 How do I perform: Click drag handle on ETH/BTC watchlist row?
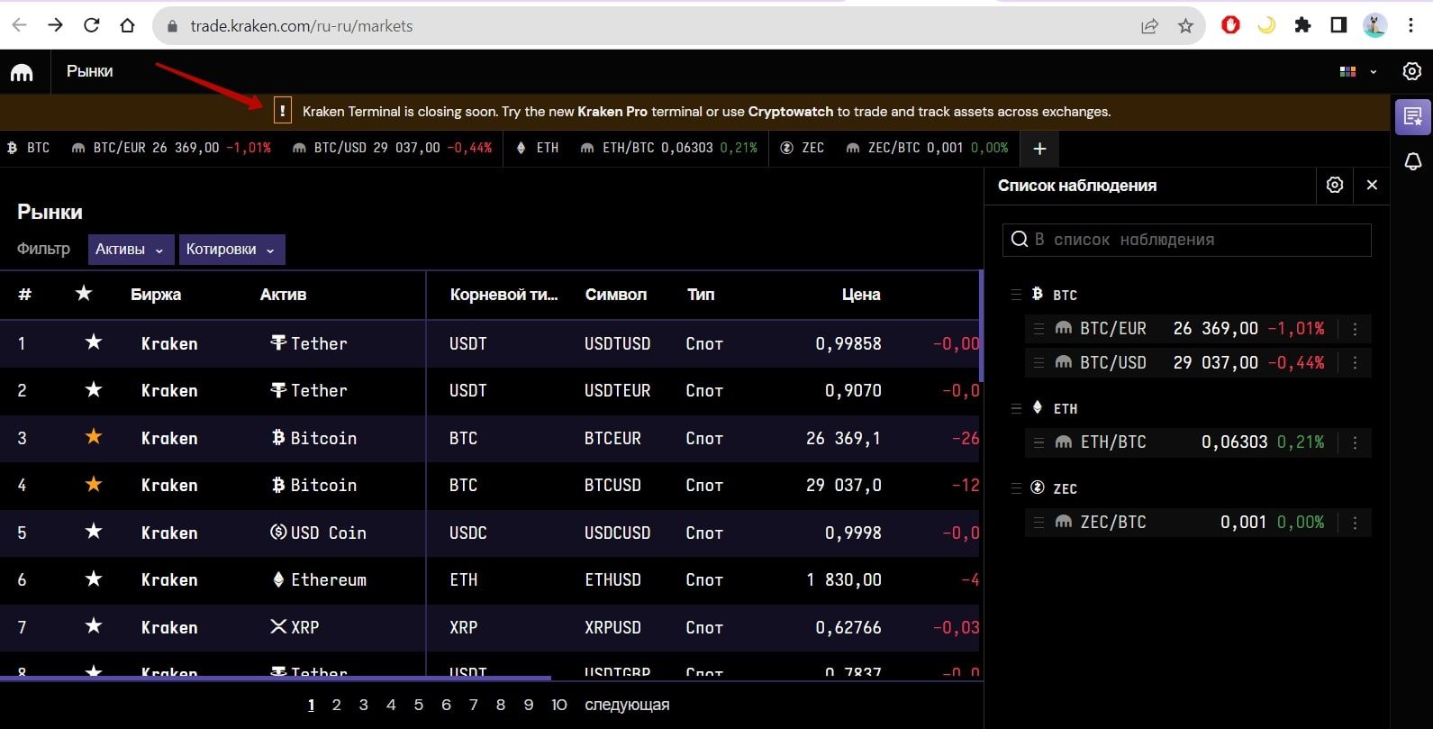(x=1038, y=442)
